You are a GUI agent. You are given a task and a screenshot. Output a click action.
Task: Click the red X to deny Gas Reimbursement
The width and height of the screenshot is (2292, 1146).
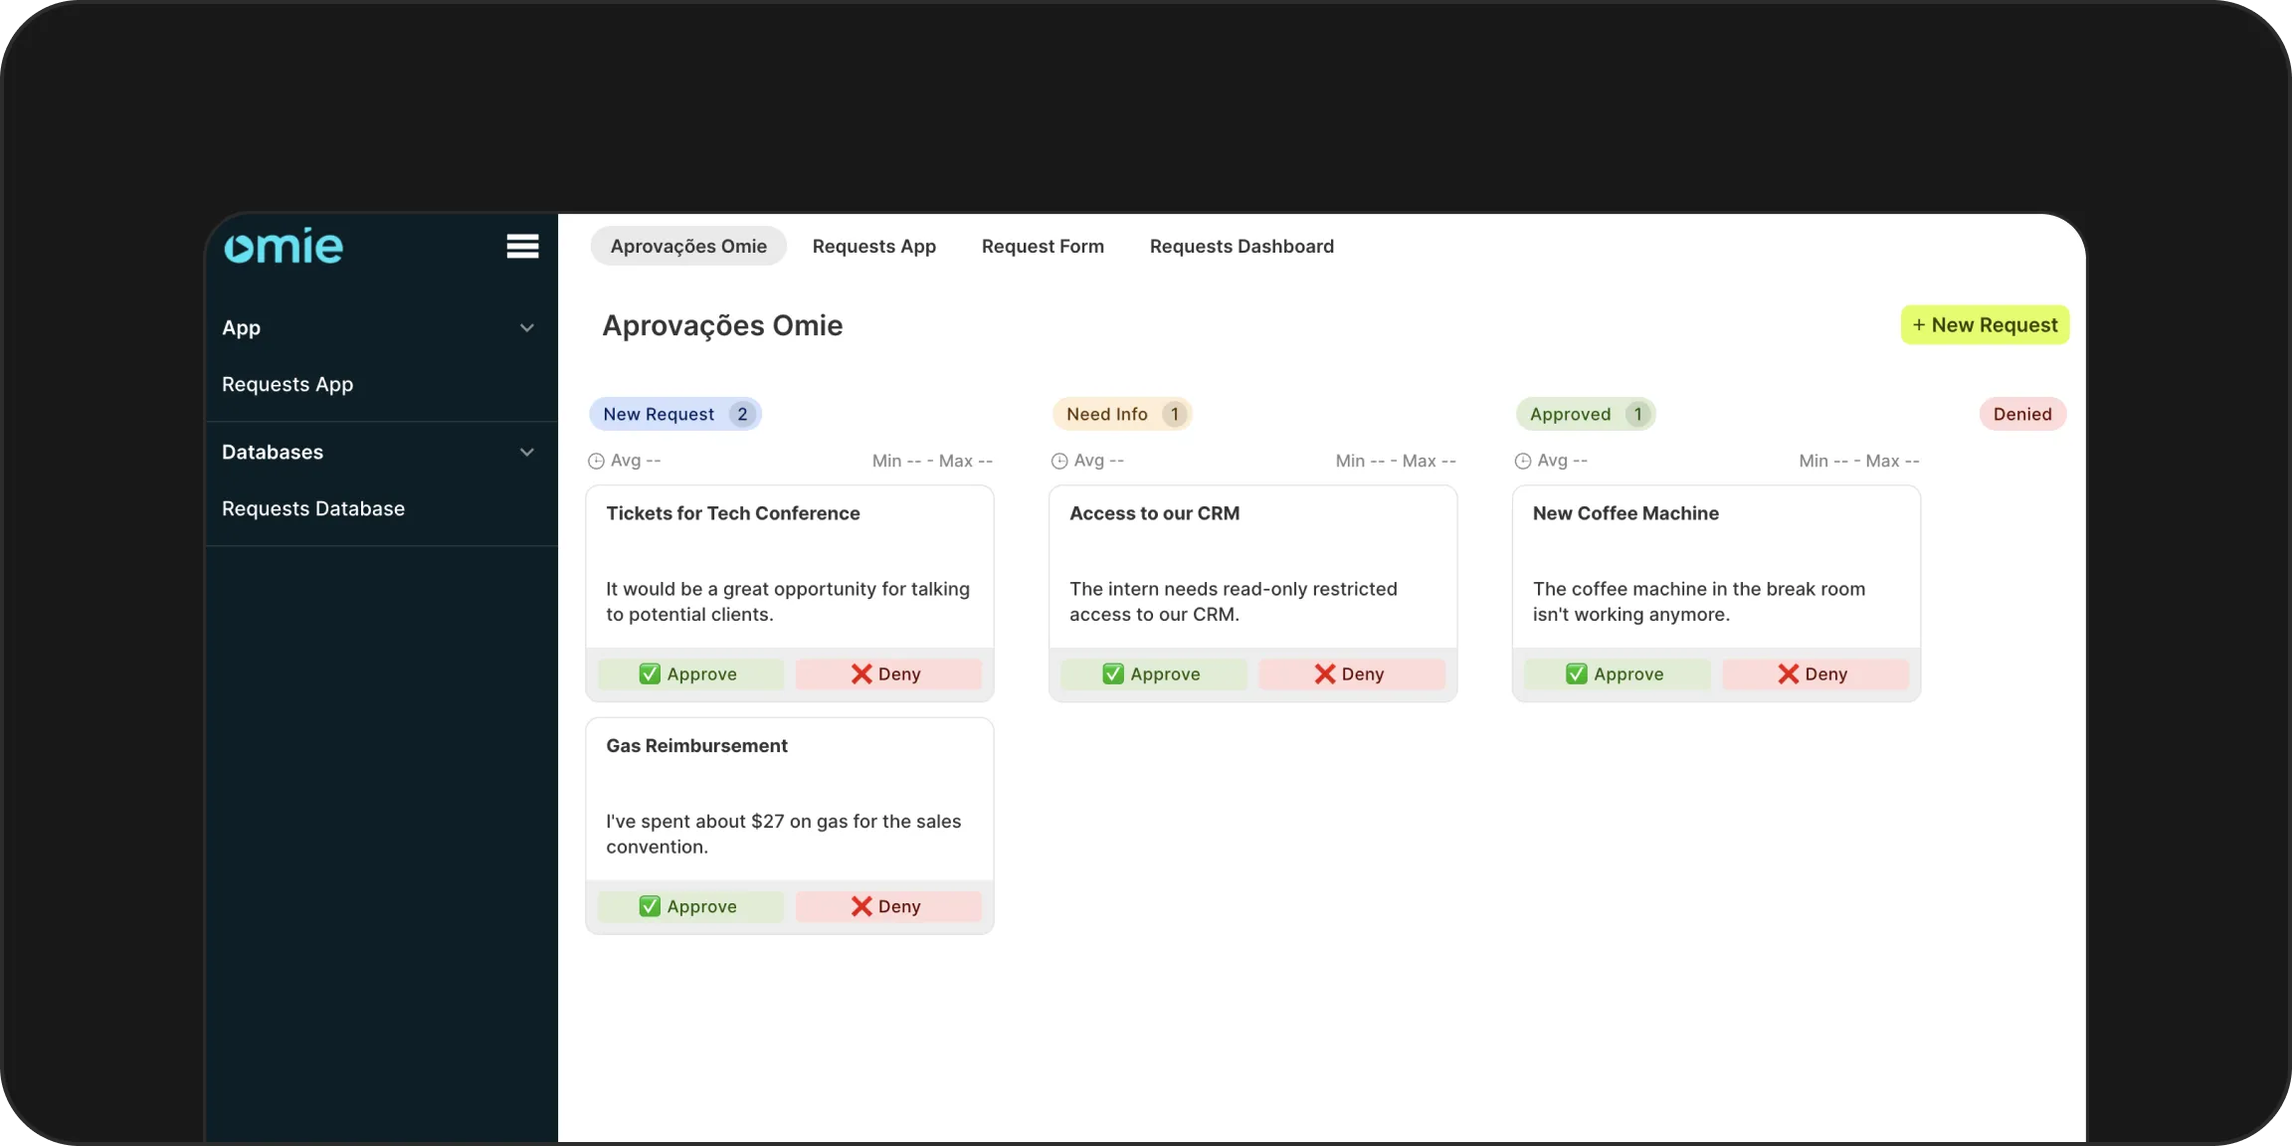(x=859, y=906)
